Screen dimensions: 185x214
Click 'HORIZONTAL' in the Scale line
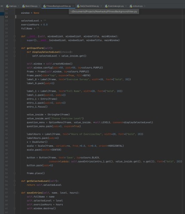[115, 146]
